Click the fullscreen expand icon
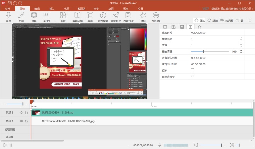The image size is (255, 149). [232, 145]
